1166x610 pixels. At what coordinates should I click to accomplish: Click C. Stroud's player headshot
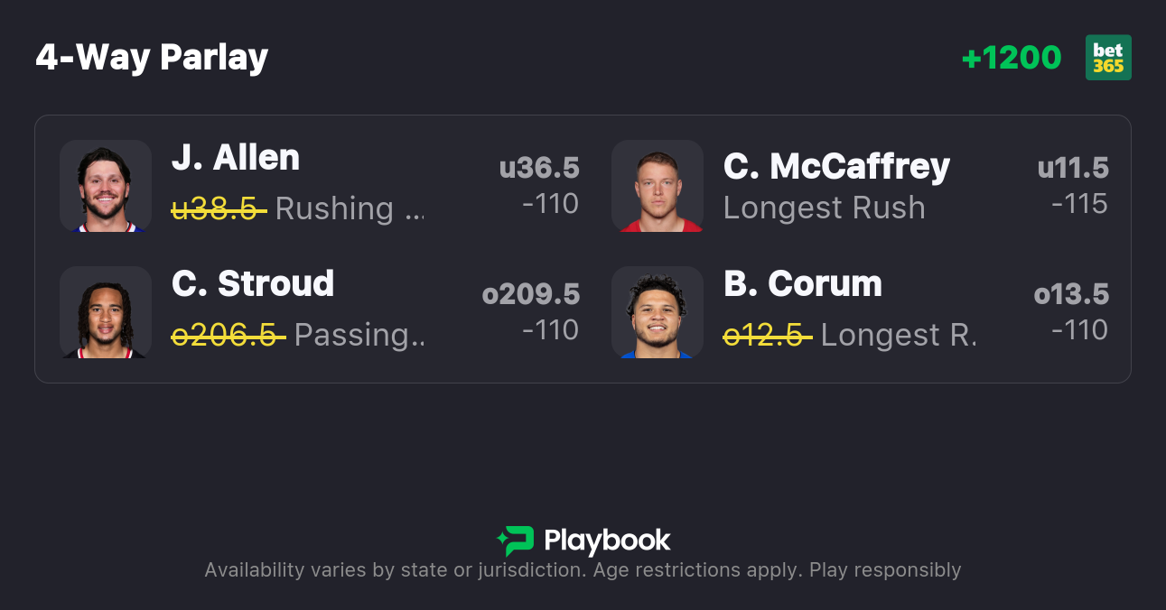(x=106, y=312)
